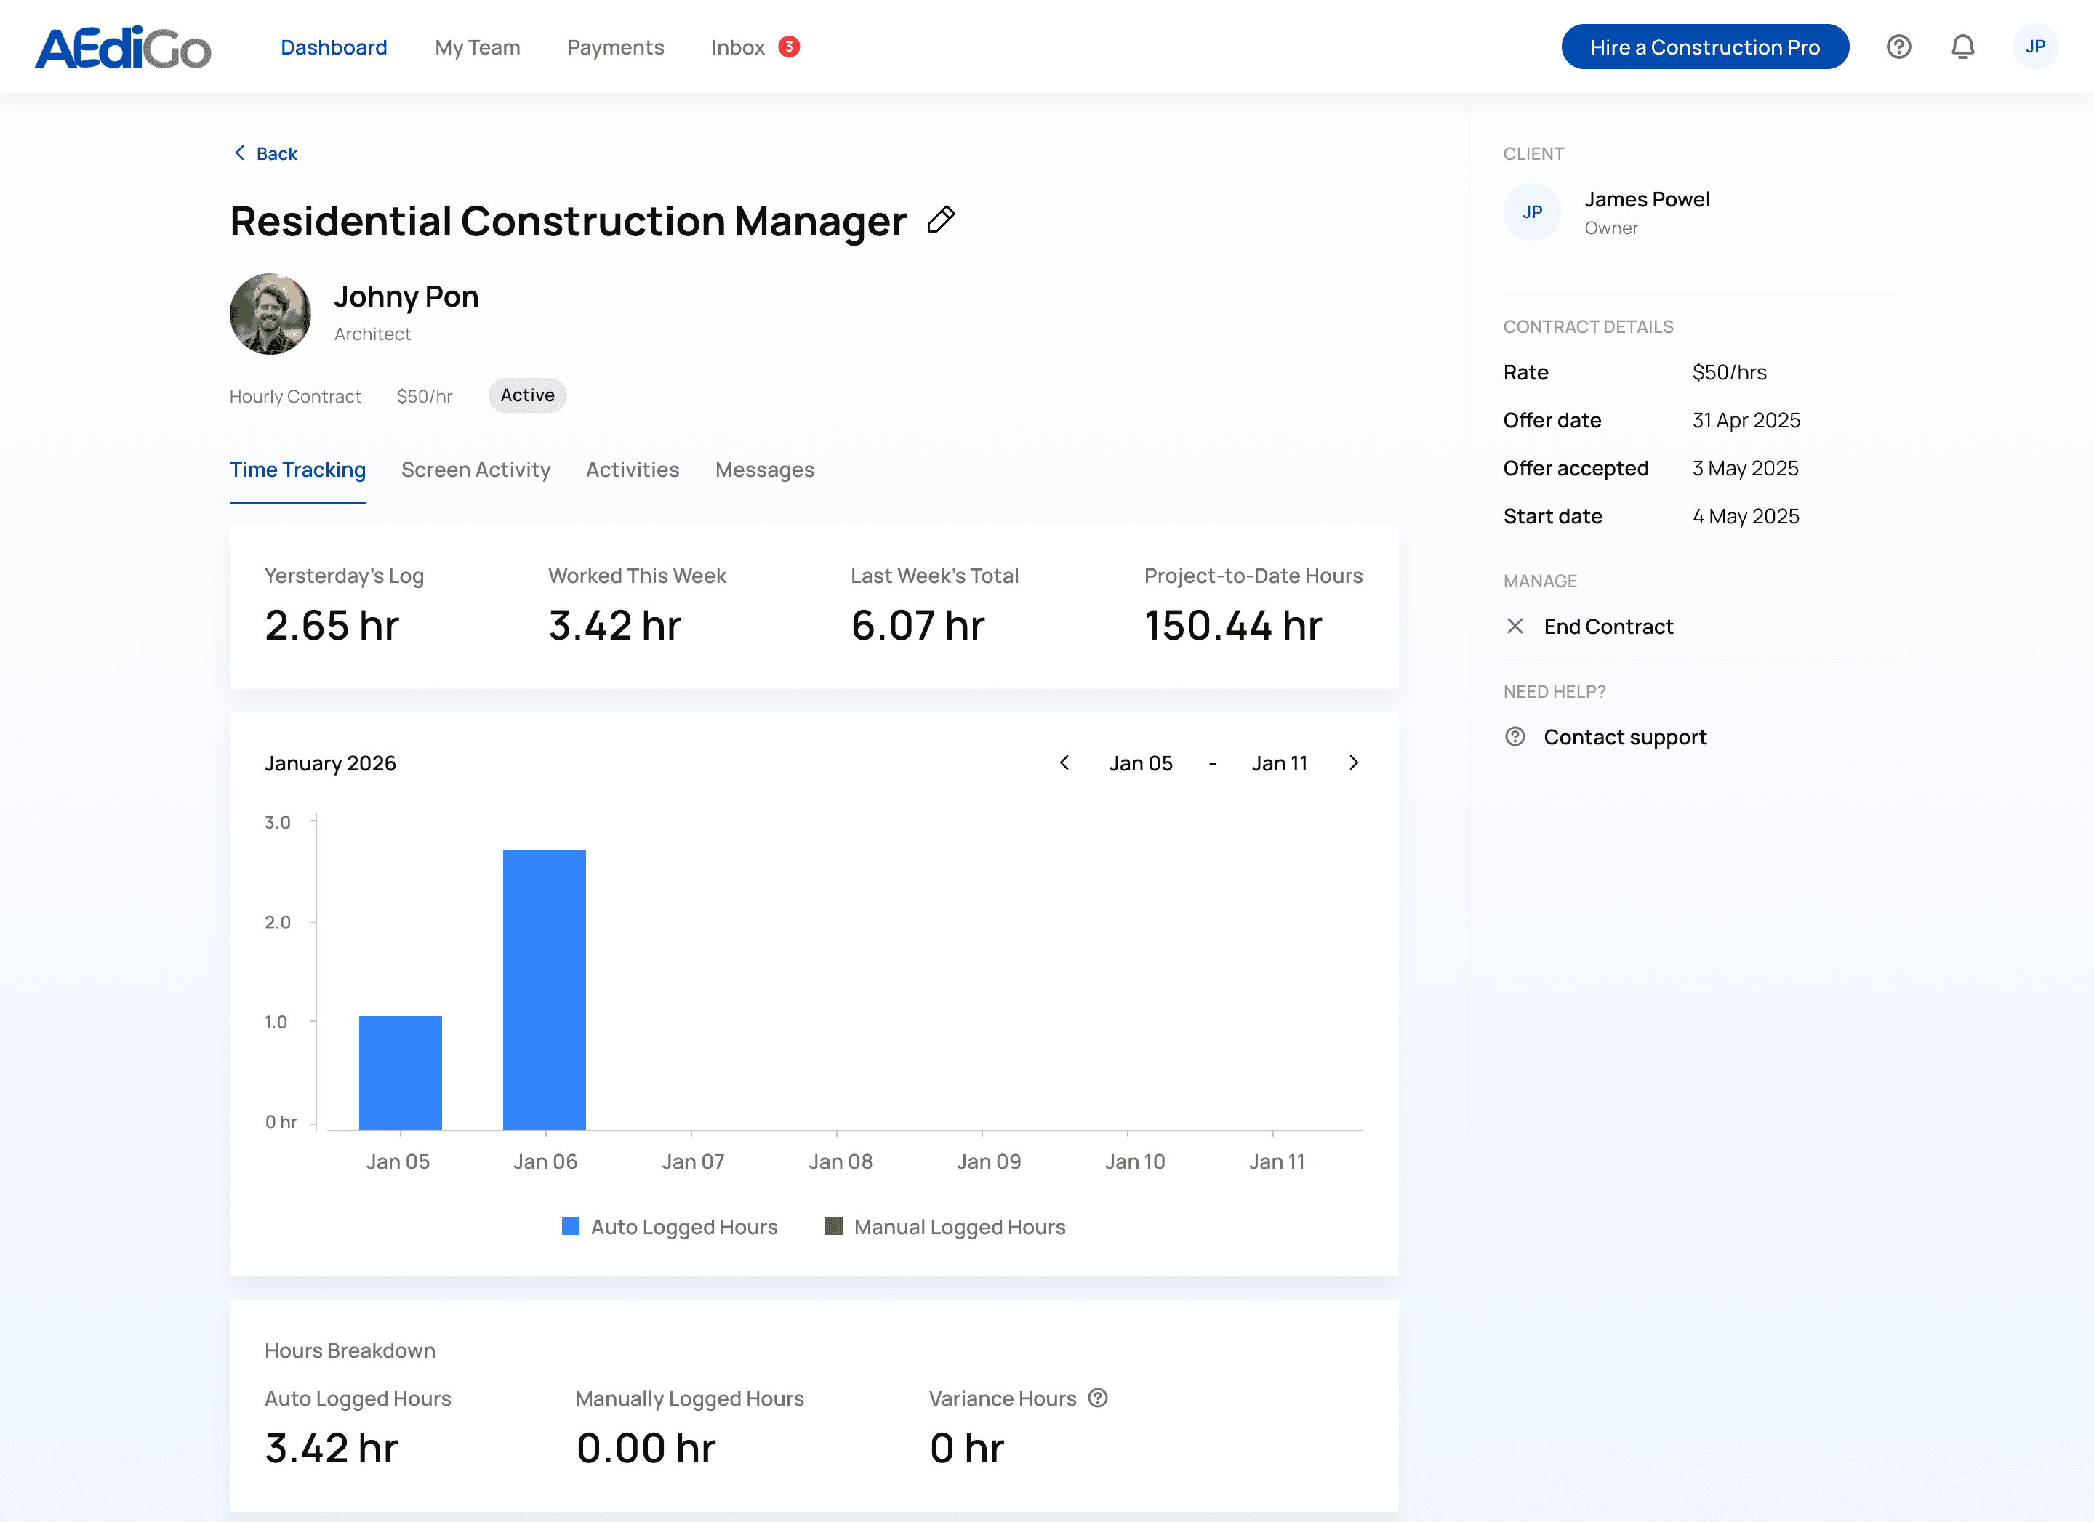The image size is (2094, 1522).
Task: Open Dashboard in top navigation
Action: (x=334, y=47)
